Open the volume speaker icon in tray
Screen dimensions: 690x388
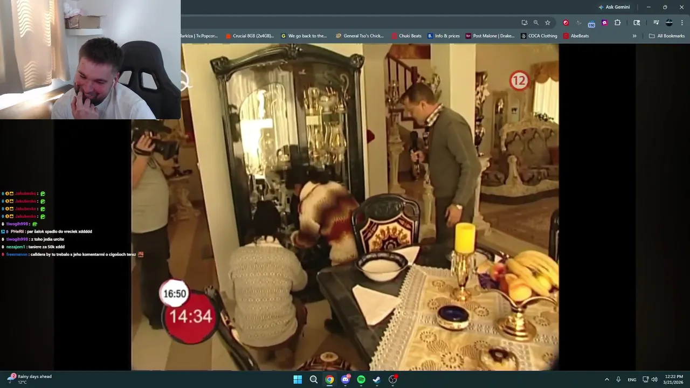pyautogui.click(x=654, y=379)
